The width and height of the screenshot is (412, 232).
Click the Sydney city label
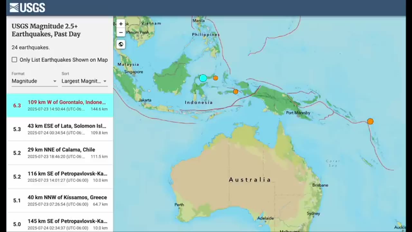313,213
